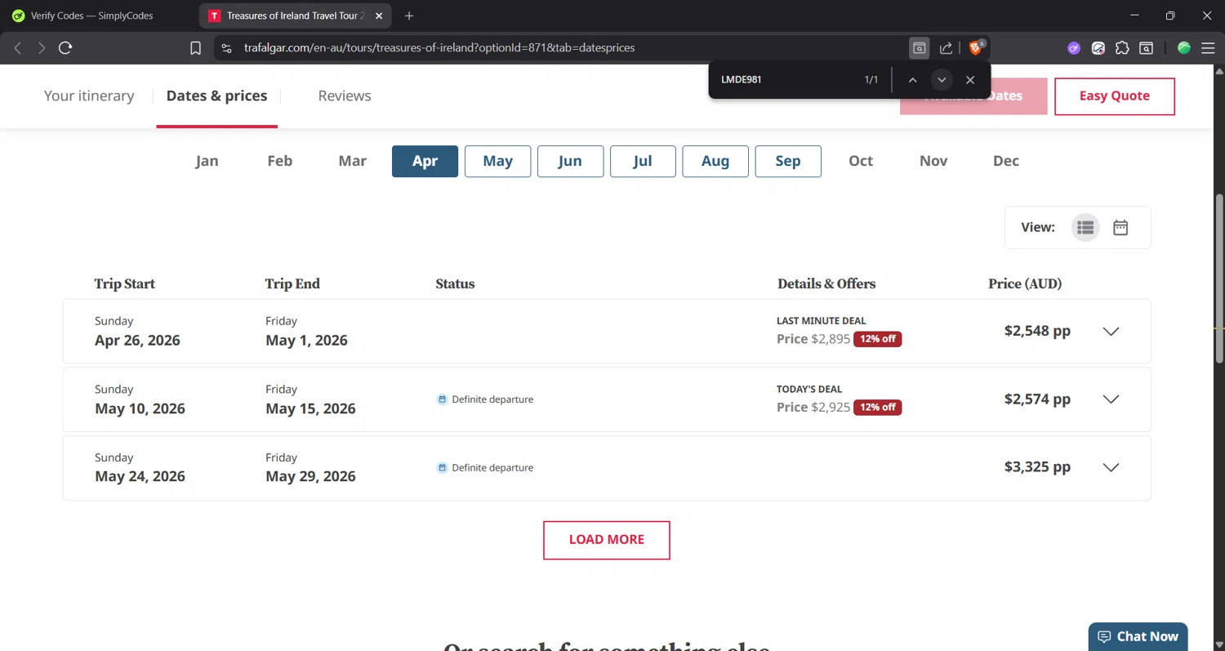Screen dimensions: 1225x651
Task: Click the browser forward arrow
Action: [x=42, y=48]
